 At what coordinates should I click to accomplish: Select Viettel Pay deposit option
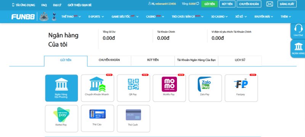(61, 119)
